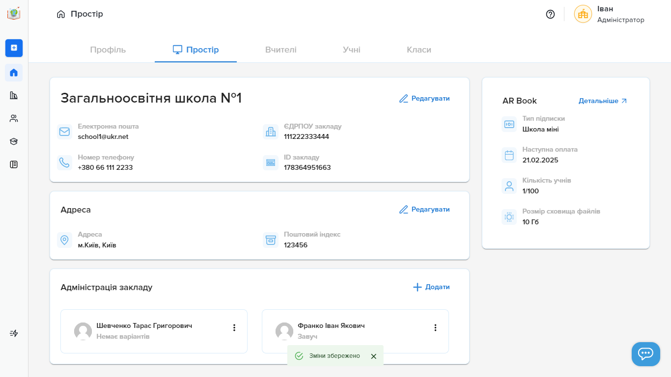Click Редагувати in the Адреса section
This screenshot has width=671, height=377.
pyautogui.click(x=424, y=209)
